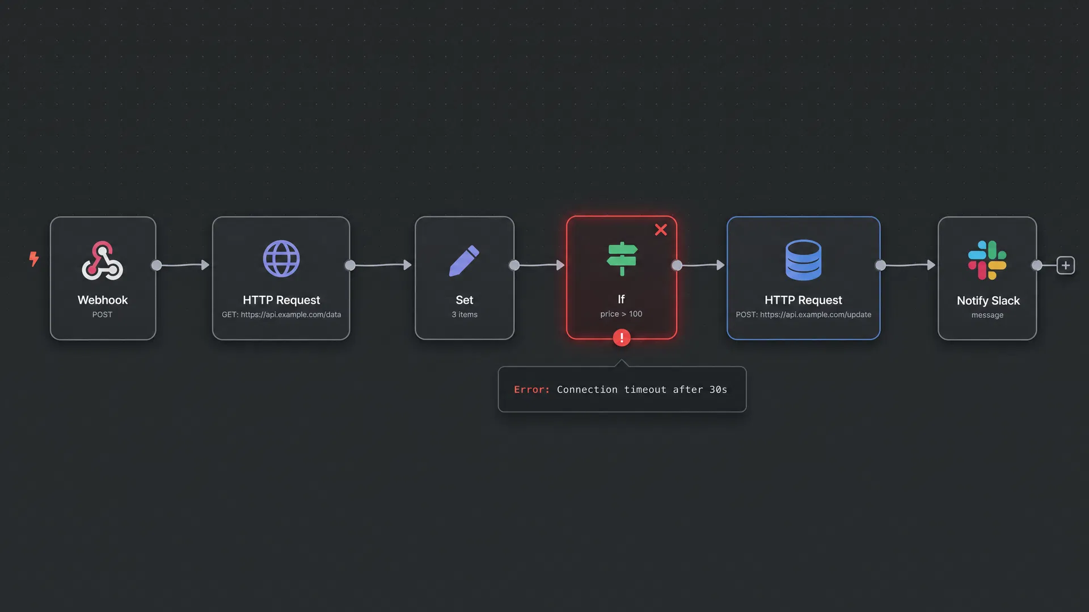
Task: Click the Notify Slack title
Action: [988, 300]
